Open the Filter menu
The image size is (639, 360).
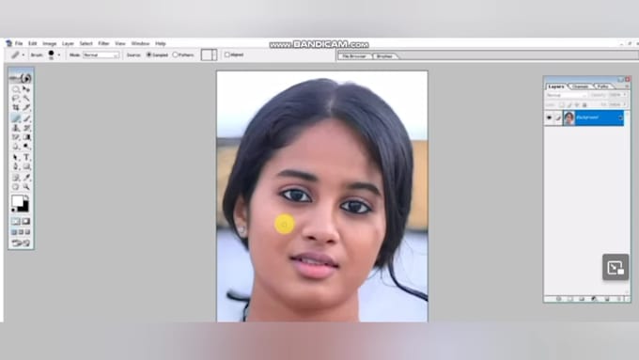(x=103, y=43)
